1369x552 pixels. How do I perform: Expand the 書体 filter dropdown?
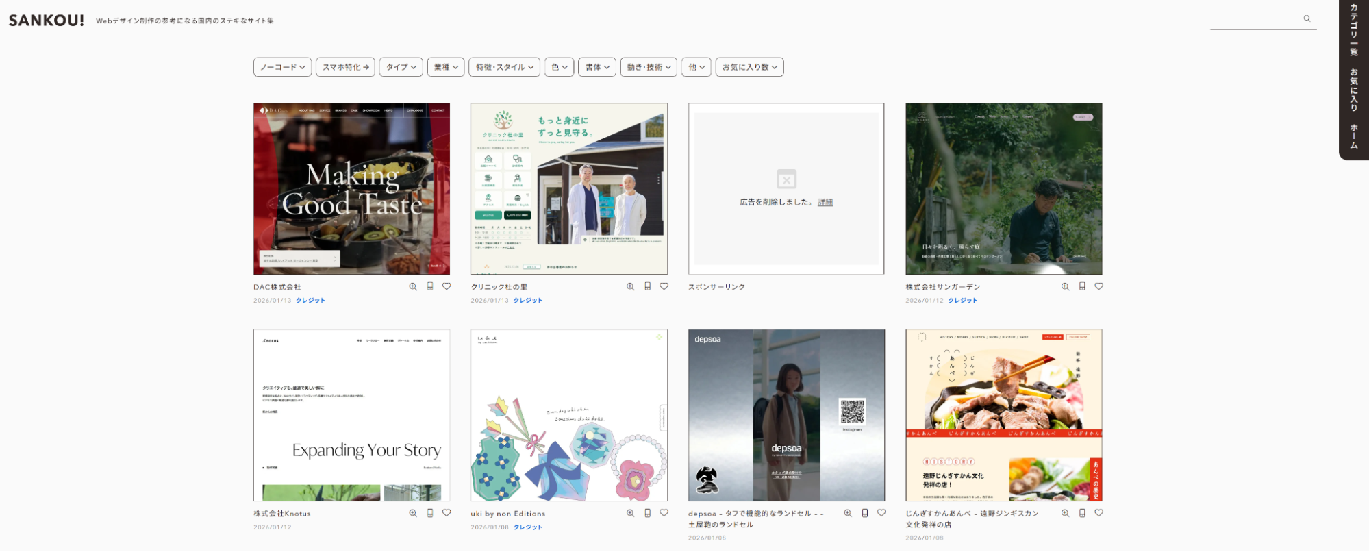(597, 67)
